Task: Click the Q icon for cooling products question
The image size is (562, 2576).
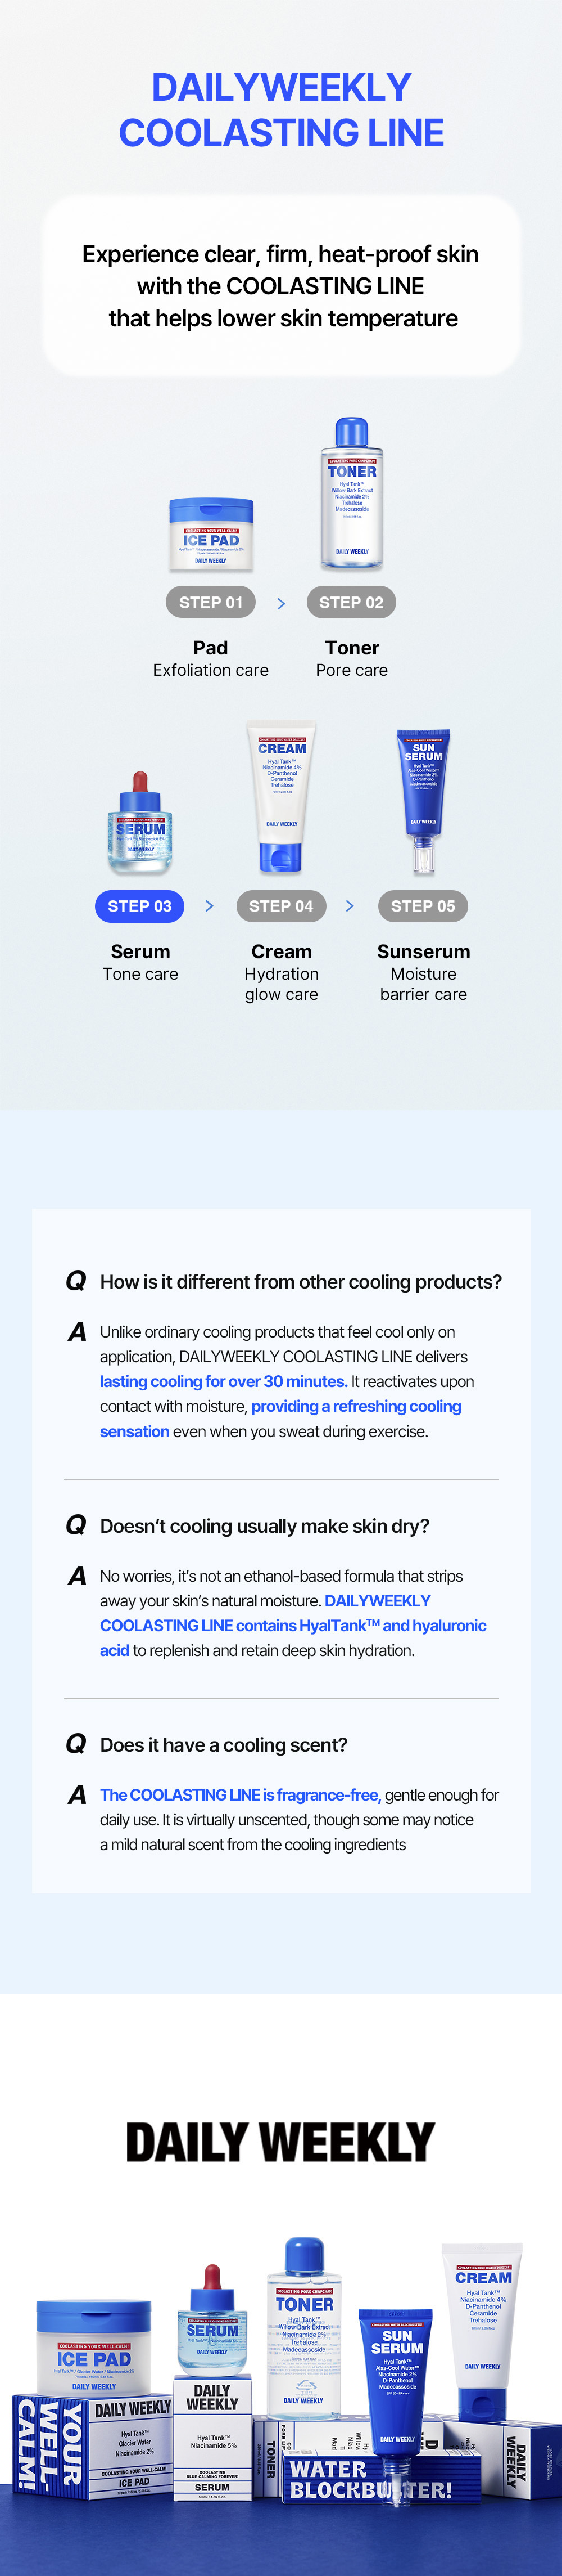Action: [76, 1281]
